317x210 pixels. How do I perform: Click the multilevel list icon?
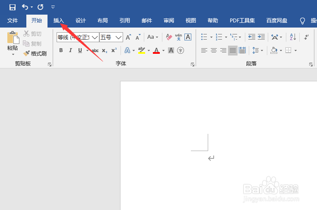click(234, 37)
